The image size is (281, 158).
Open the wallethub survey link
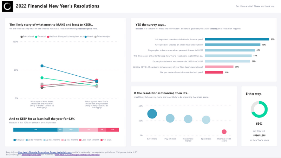click(x=45, y=152)
